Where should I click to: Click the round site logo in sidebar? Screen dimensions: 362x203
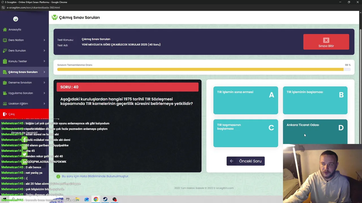coord(16,19)
